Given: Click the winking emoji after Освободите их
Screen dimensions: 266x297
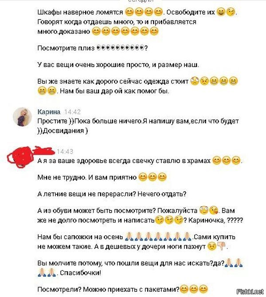Looking at the screenshot, I should coord(231,12).
